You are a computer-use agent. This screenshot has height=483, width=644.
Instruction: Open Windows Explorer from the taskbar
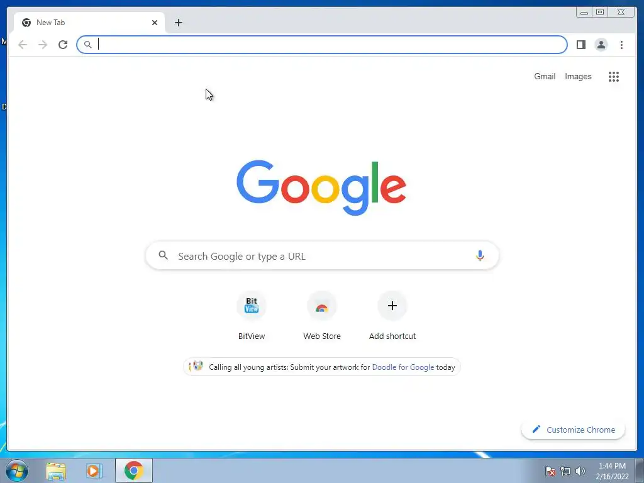(56, 471)
